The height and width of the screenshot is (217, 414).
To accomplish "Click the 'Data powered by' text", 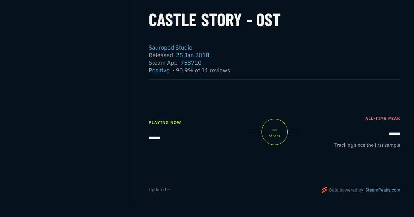I will click(x=346, y=190).
